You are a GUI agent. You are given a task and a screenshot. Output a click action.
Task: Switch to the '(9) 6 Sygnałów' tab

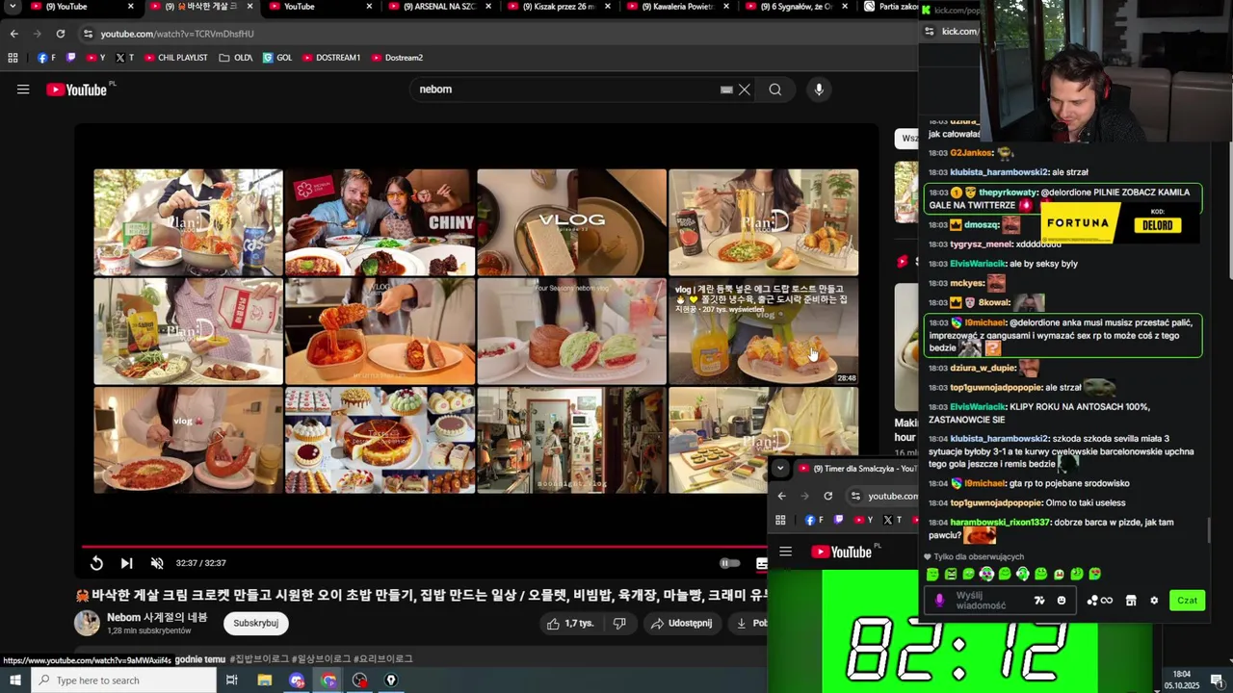click(x=798, y=7)
